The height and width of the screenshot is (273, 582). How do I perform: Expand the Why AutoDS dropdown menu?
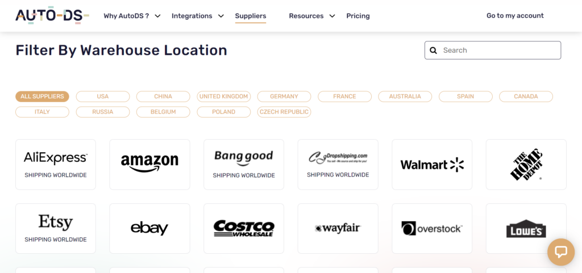pos(132,16)
